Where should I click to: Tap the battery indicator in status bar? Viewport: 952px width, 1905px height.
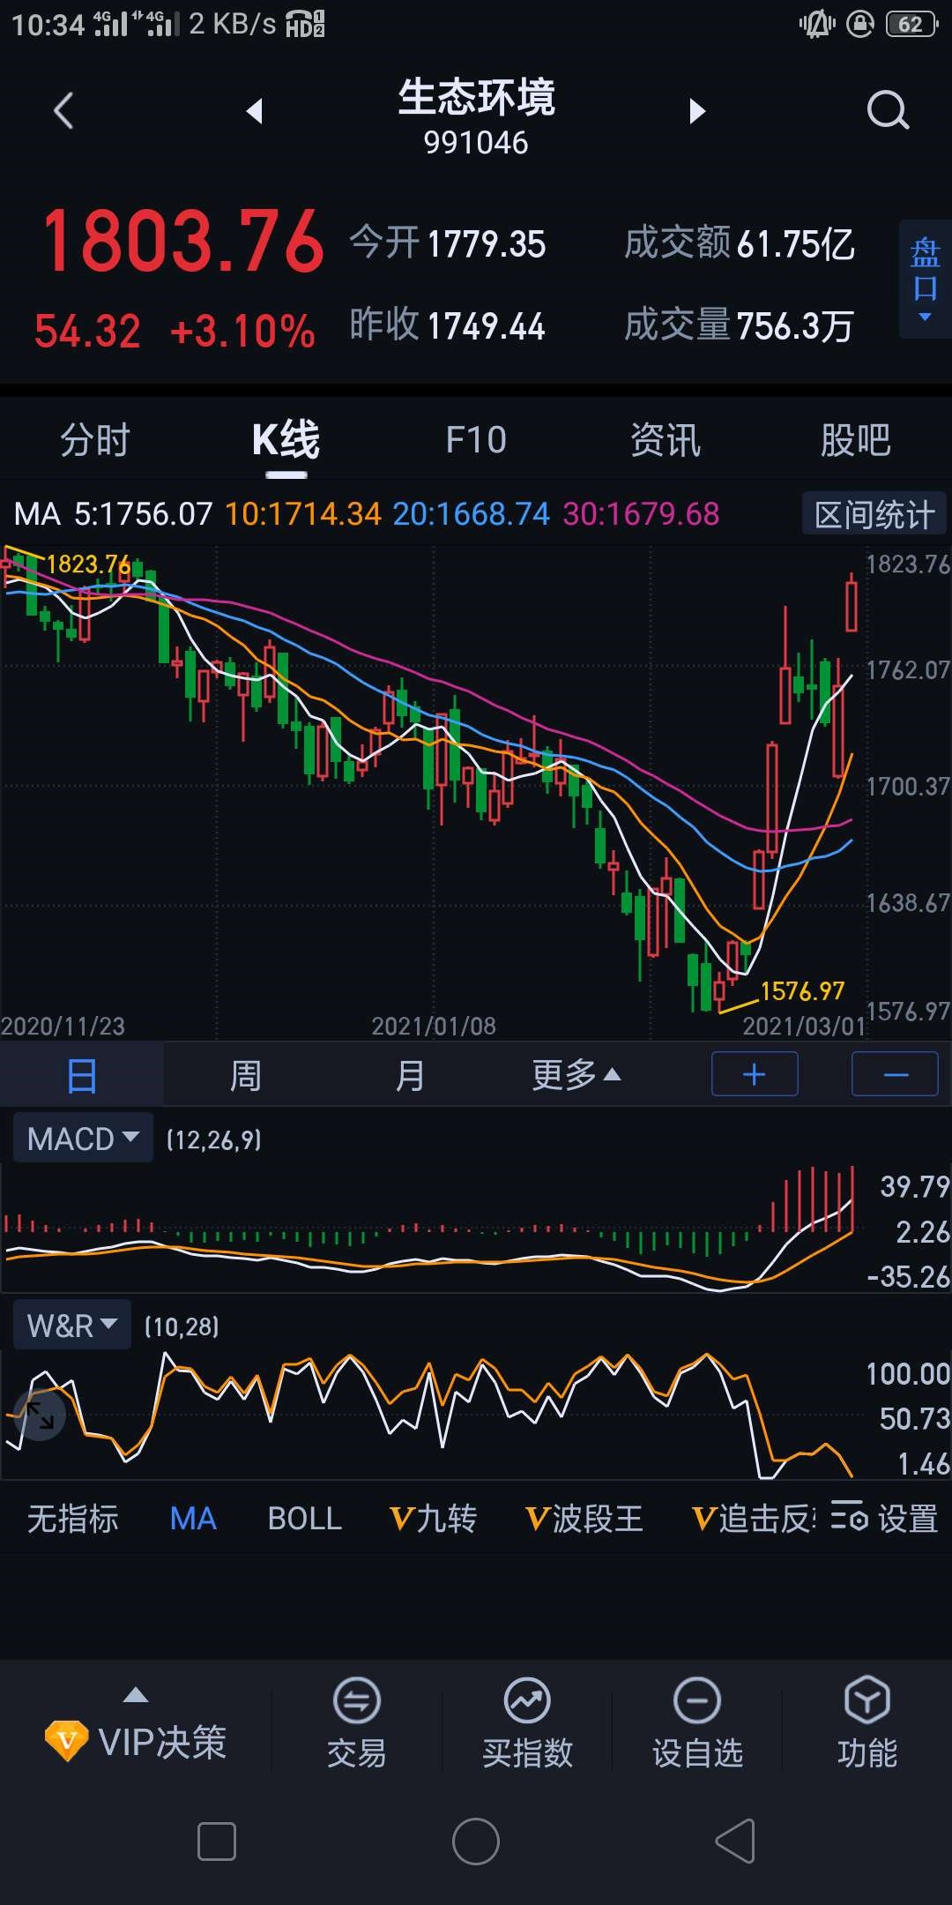pyautogui.click(x=911, y=24)
